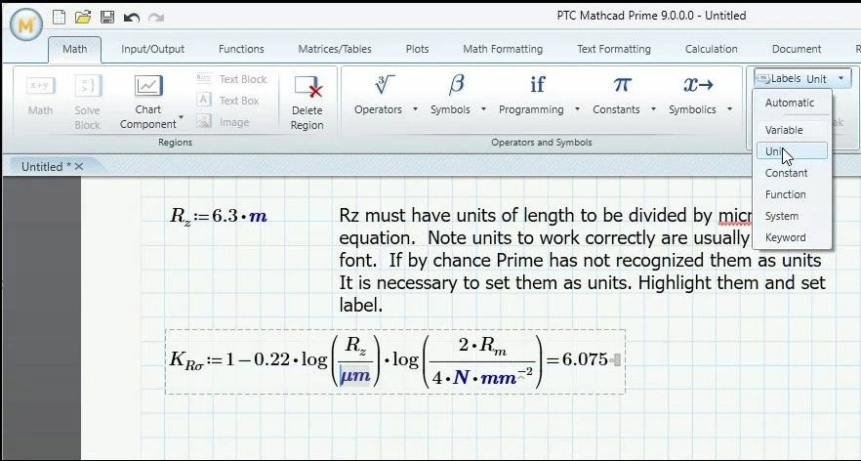This screenshot has height=461, width=861.
Task: Expand the Symbols dropdown arrow
Action: [x=483, y=109]
